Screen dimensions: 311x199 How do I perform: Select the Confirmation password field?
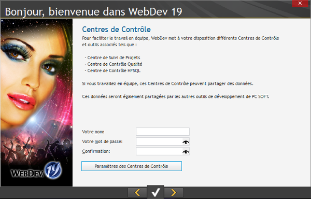pyautogui.click(x=159, y=151)
